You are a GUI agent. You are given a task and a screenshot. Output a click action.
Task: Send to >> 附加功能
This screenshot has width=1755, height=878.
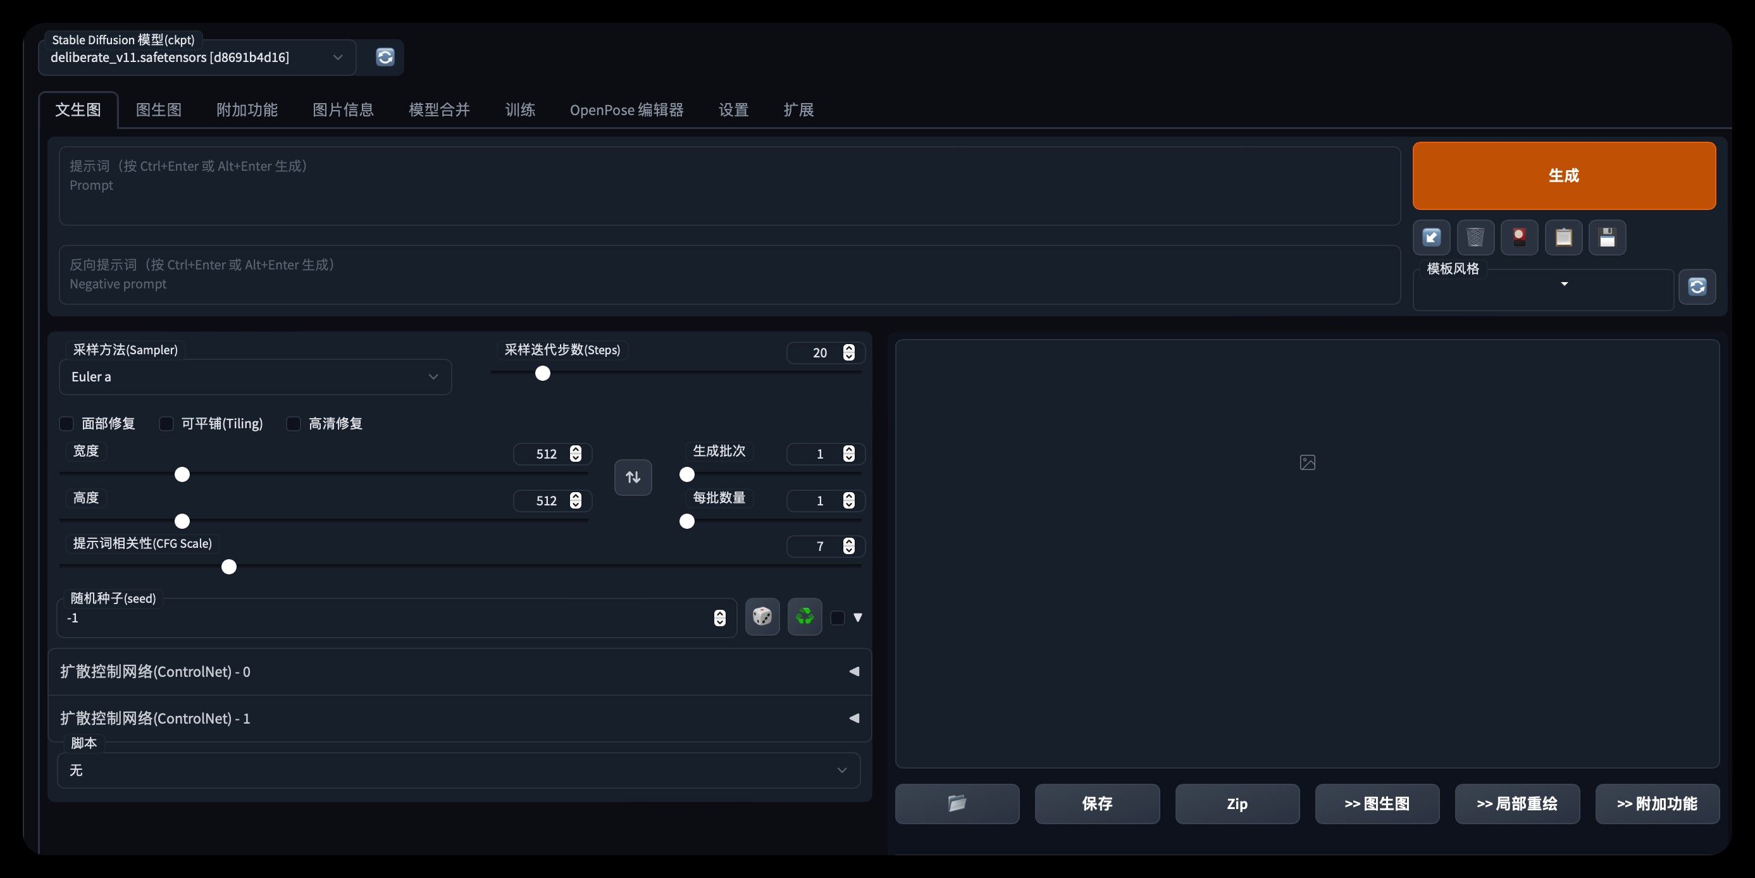[1657, 803]
